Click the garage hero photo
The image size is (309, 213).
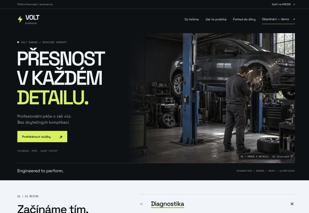pyautogui.click(x=212, y=98)
